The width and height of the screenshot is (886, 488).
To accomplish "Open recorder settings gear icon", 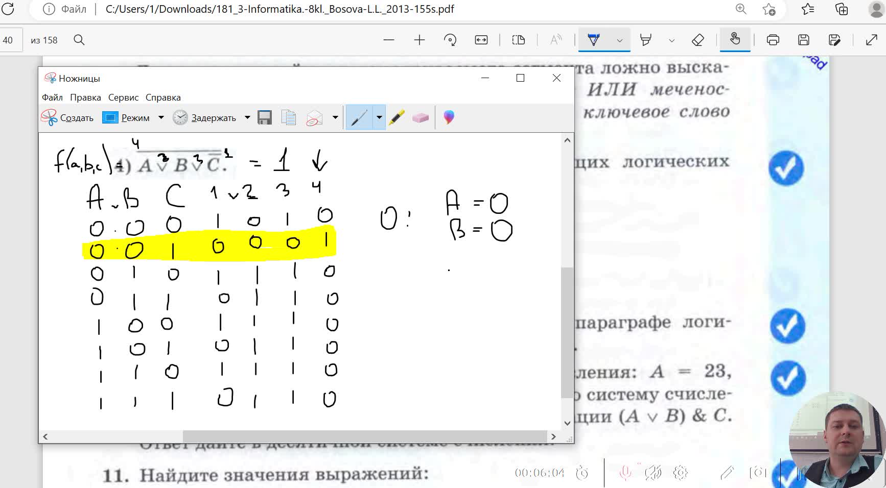I will [x=681, y=473].
